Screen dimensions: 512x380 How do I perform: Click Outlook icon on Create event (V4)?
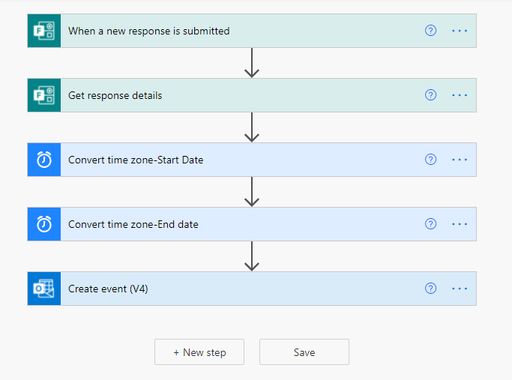pyautogui.click(x=44, y=289)
